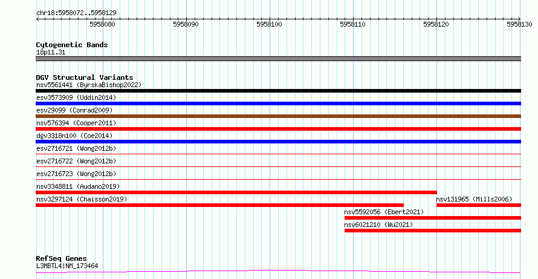Click the esv2716722 (Wong2012b) label
Screen dimensions: 538x279
coord(76,161)
